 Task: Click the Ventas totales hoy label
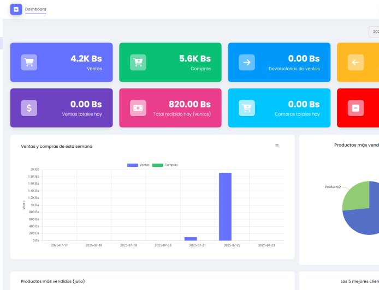coord(82,114)
